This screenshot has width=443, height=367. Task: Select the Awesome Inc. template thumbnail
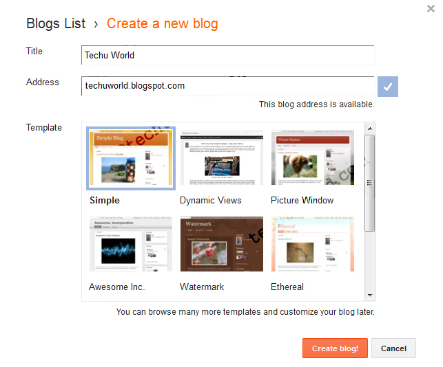click(131, 244)
